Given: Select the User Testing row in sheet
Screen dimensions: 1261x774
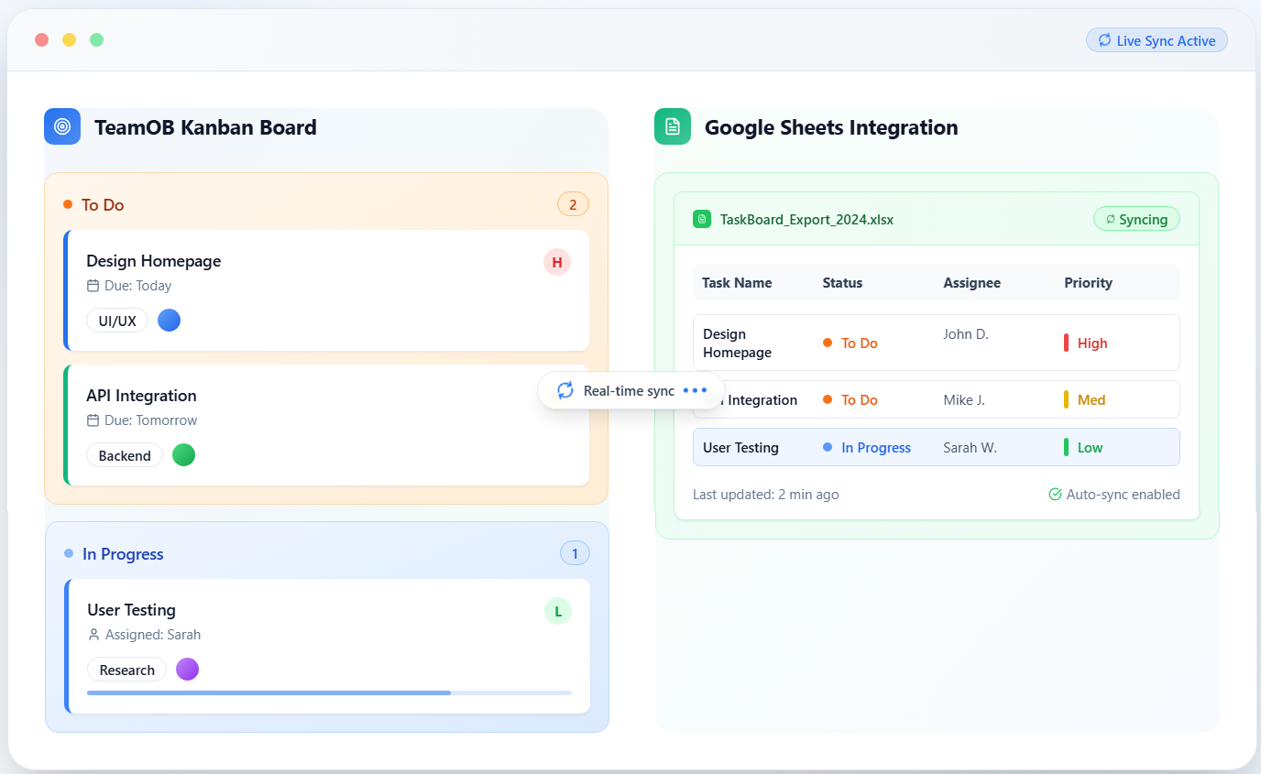Looking at the screenshot, I should tap(937, 447).
